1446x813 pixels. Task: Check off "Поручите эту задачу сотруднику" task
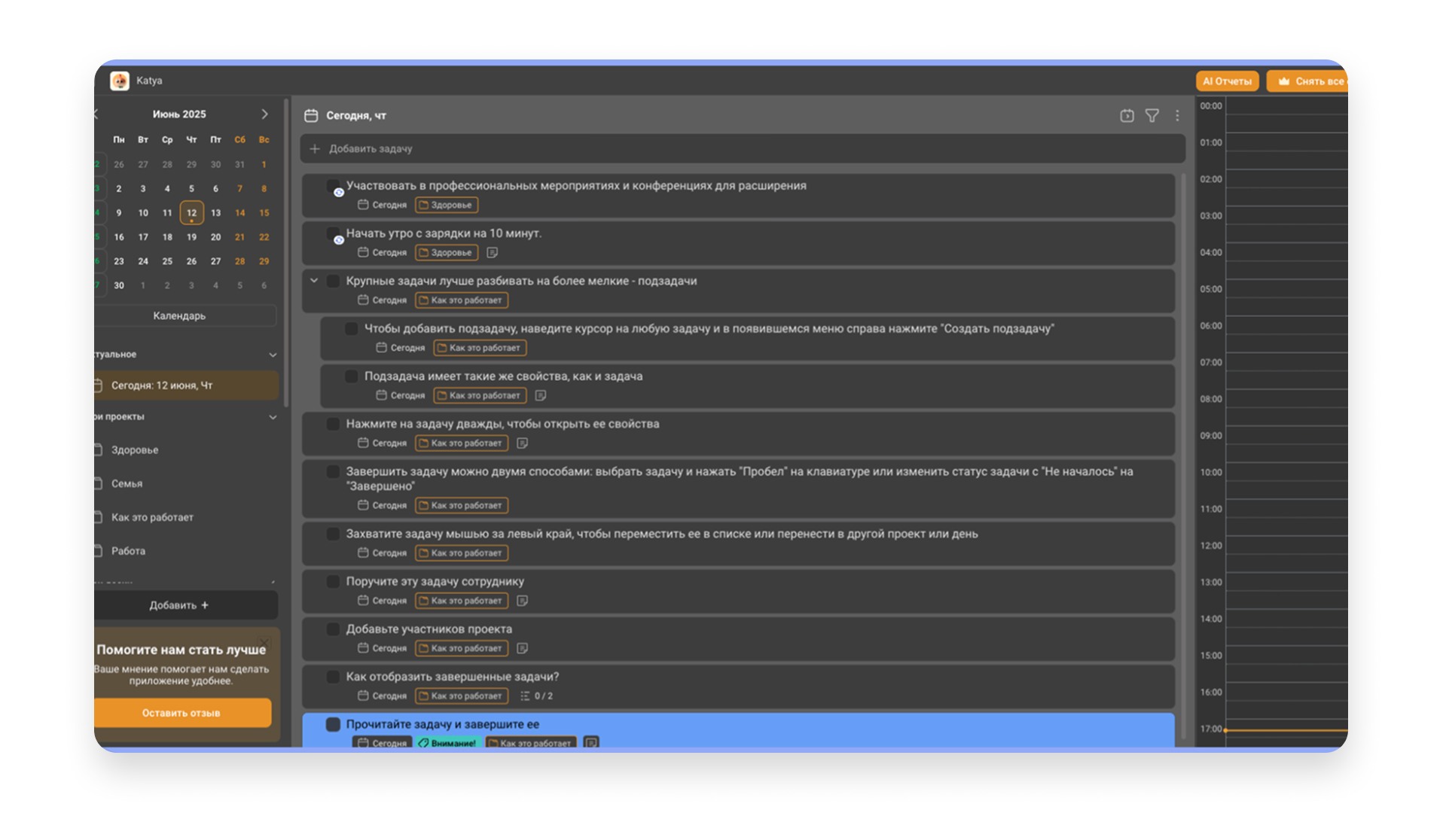coord(333,582)
